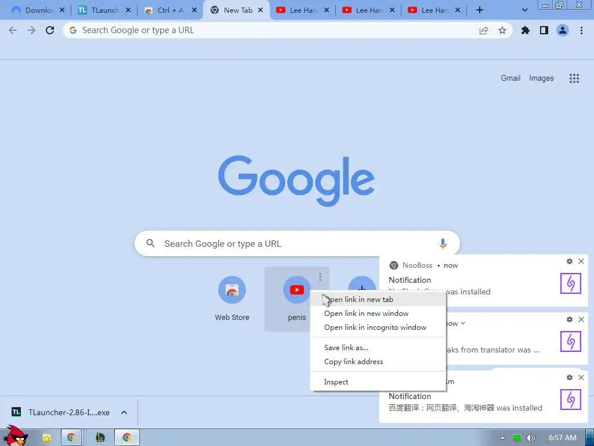Click the browser forward arrow
The height and width of the screenshot is (446, 594).
click(31, 30)
